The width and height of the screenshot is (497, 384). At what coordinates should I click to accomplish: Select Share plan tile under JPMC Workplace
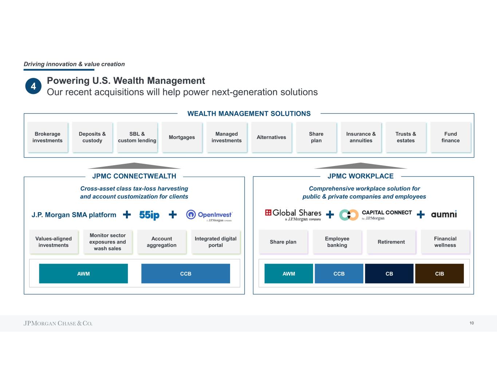point(283,242)
